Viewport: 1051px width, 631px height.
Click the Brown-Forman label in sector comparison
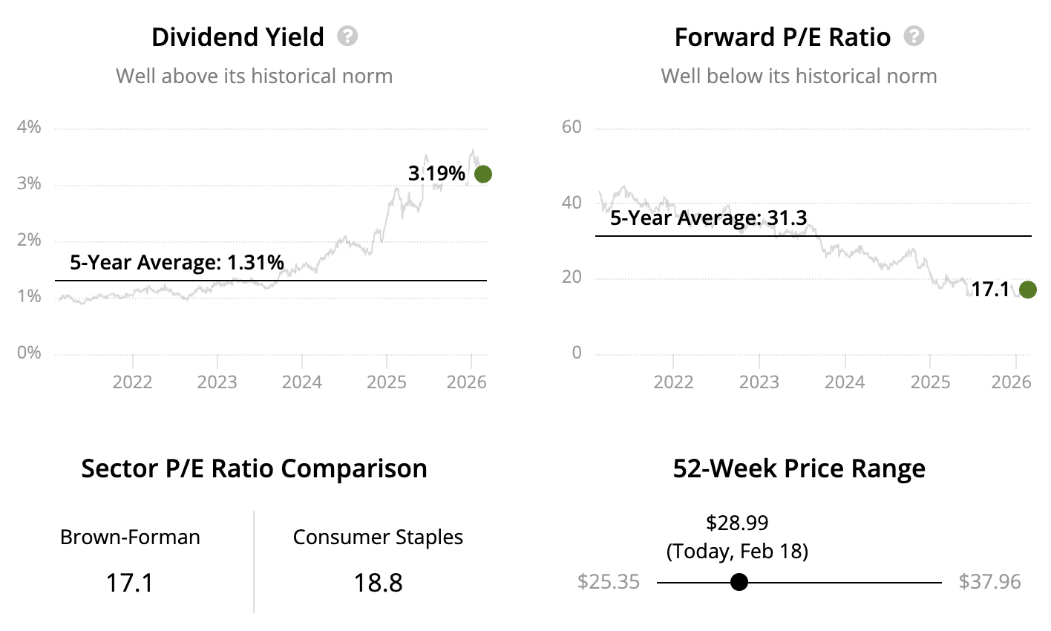pos(130,537)
